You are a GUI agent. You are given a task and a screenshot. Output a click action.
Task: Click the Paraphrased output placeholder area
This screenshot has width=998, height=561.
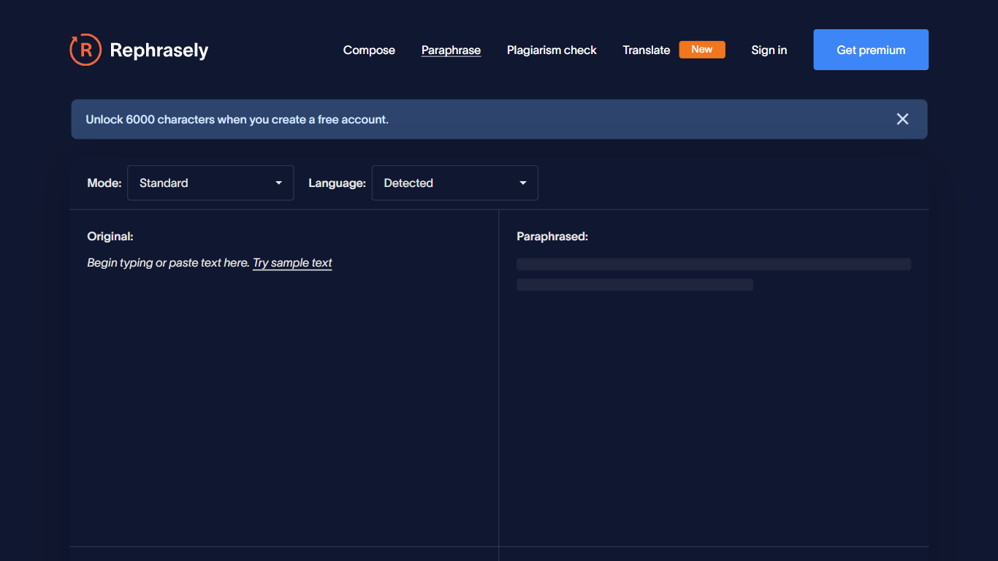713,274
